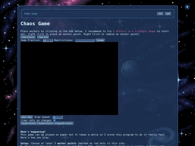Image resolution: width=195 pixels, height=146 pixels.
Task: Focus the Draw Speed input field
Action: coord(57,117)
